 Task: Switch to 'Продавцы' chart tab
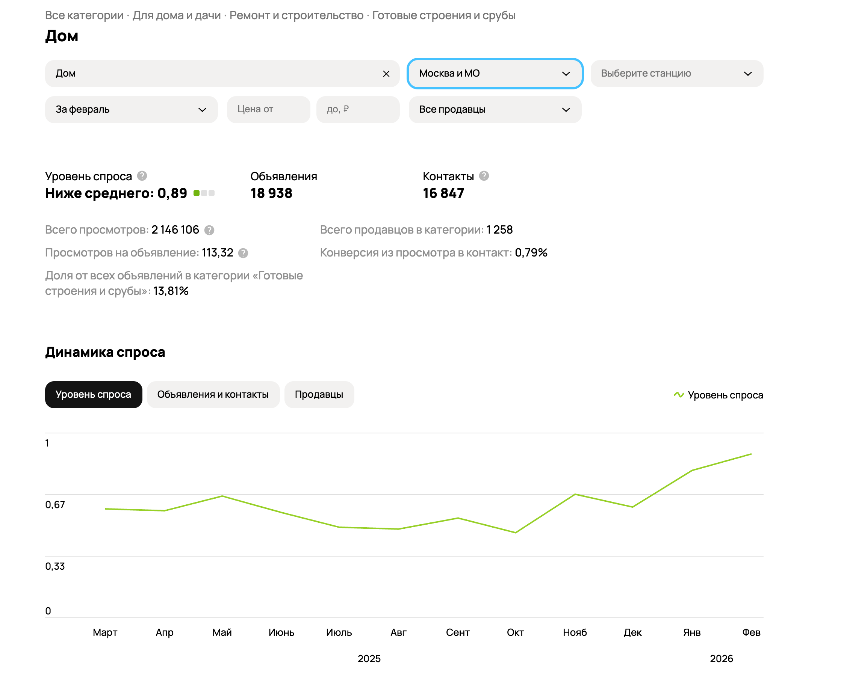[319, 395]
